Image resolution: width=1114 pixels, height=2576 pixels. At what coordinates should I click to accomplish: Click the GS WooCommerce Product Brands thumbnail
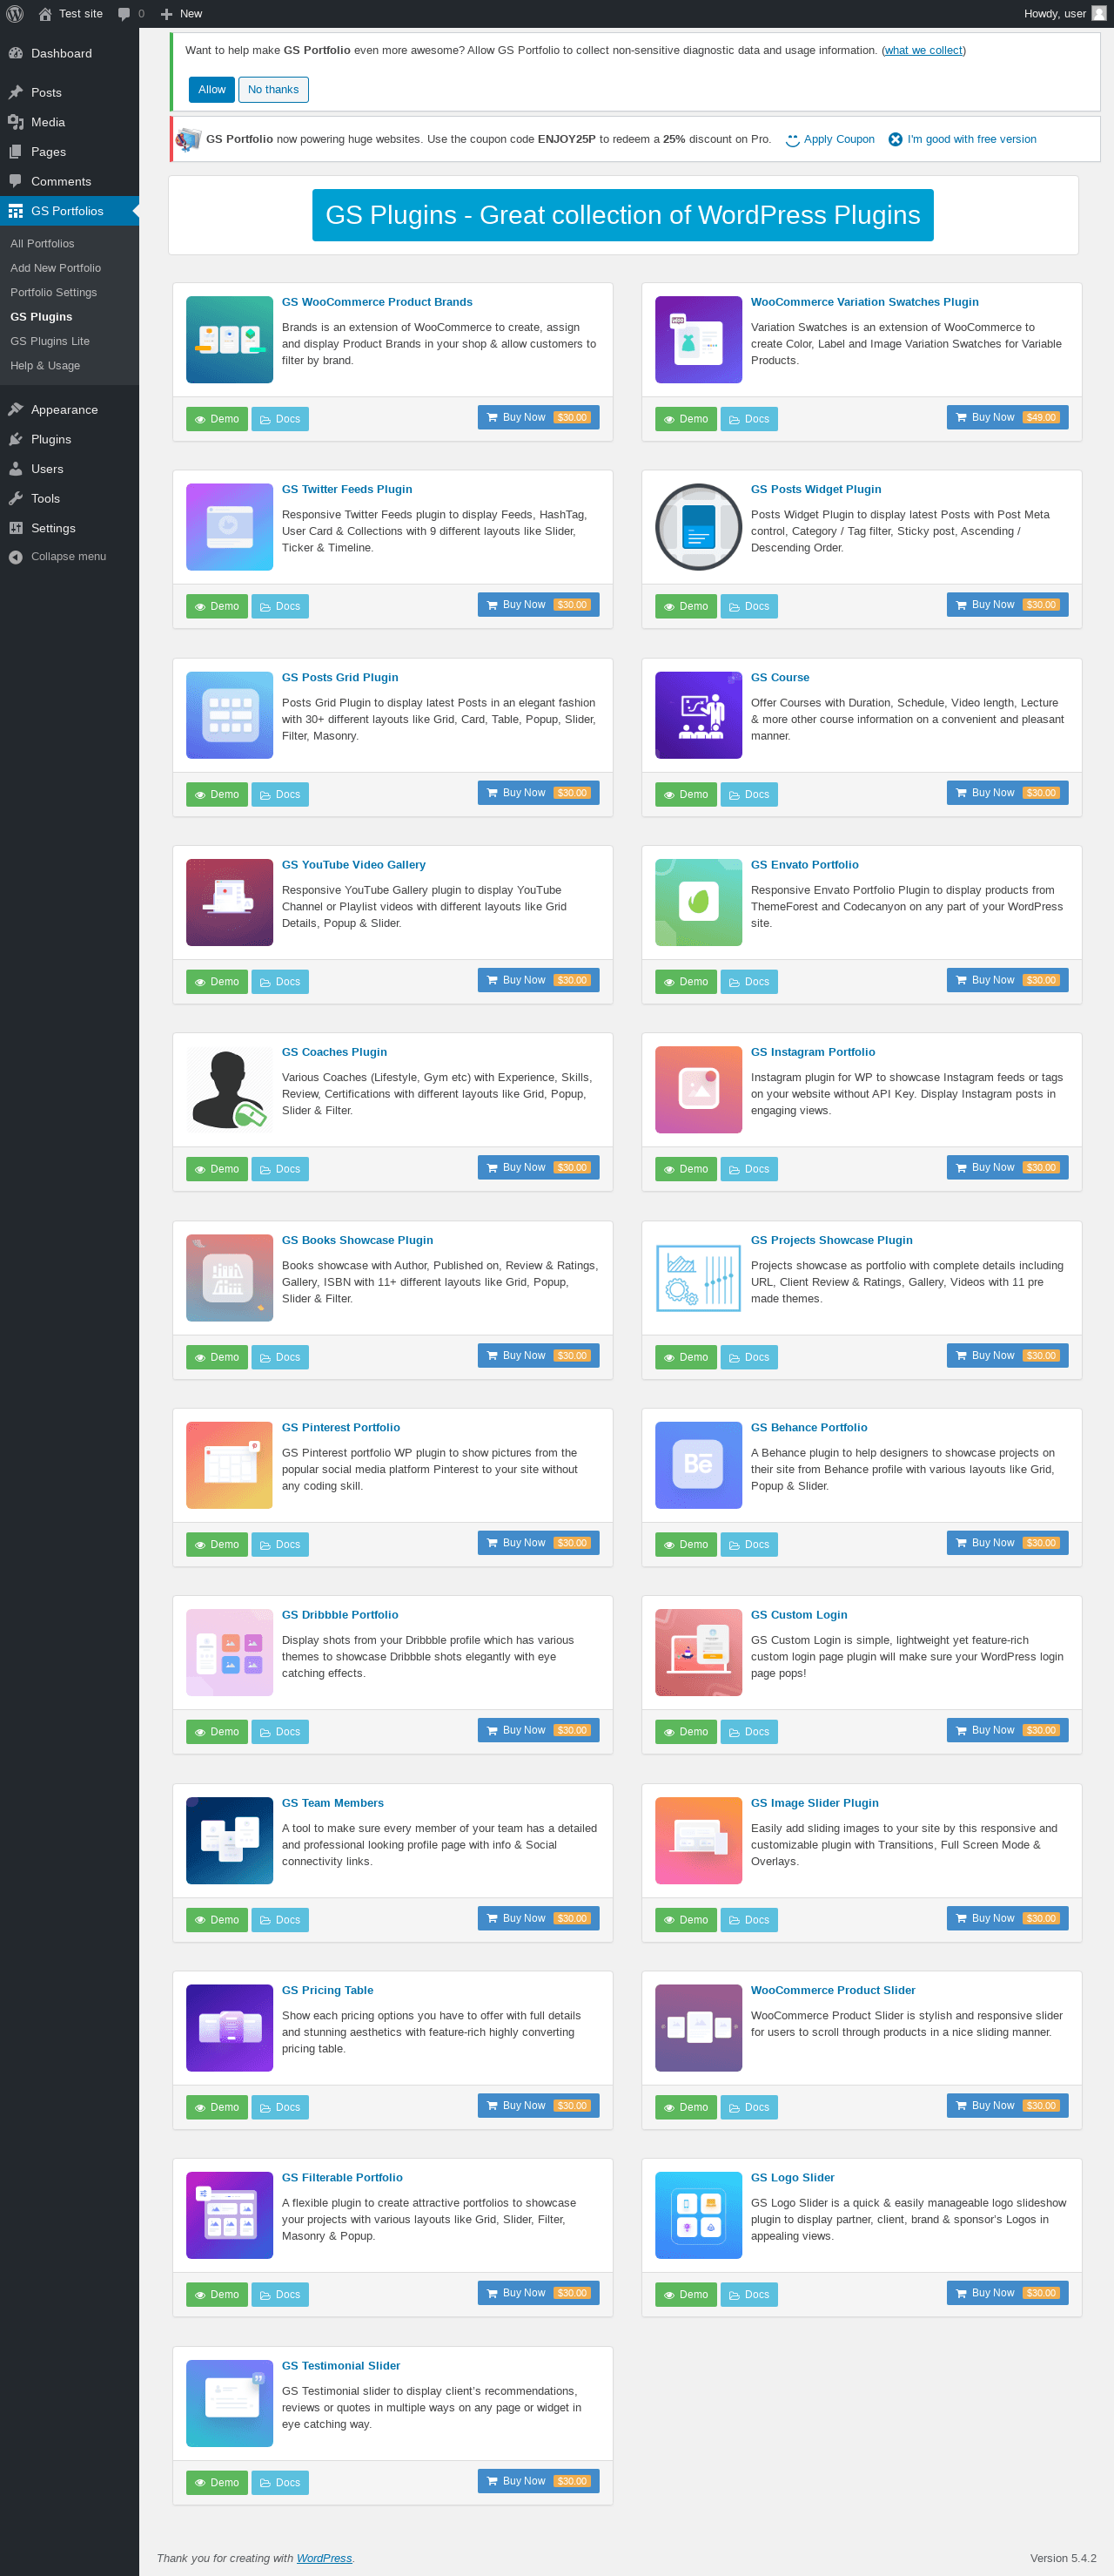[x=230, y=340]
